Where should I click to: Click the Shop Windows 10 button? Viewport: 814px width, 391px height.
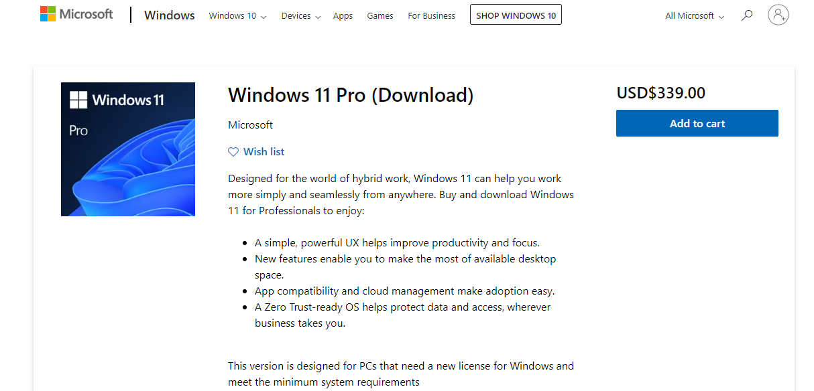[x=516, y=15]
